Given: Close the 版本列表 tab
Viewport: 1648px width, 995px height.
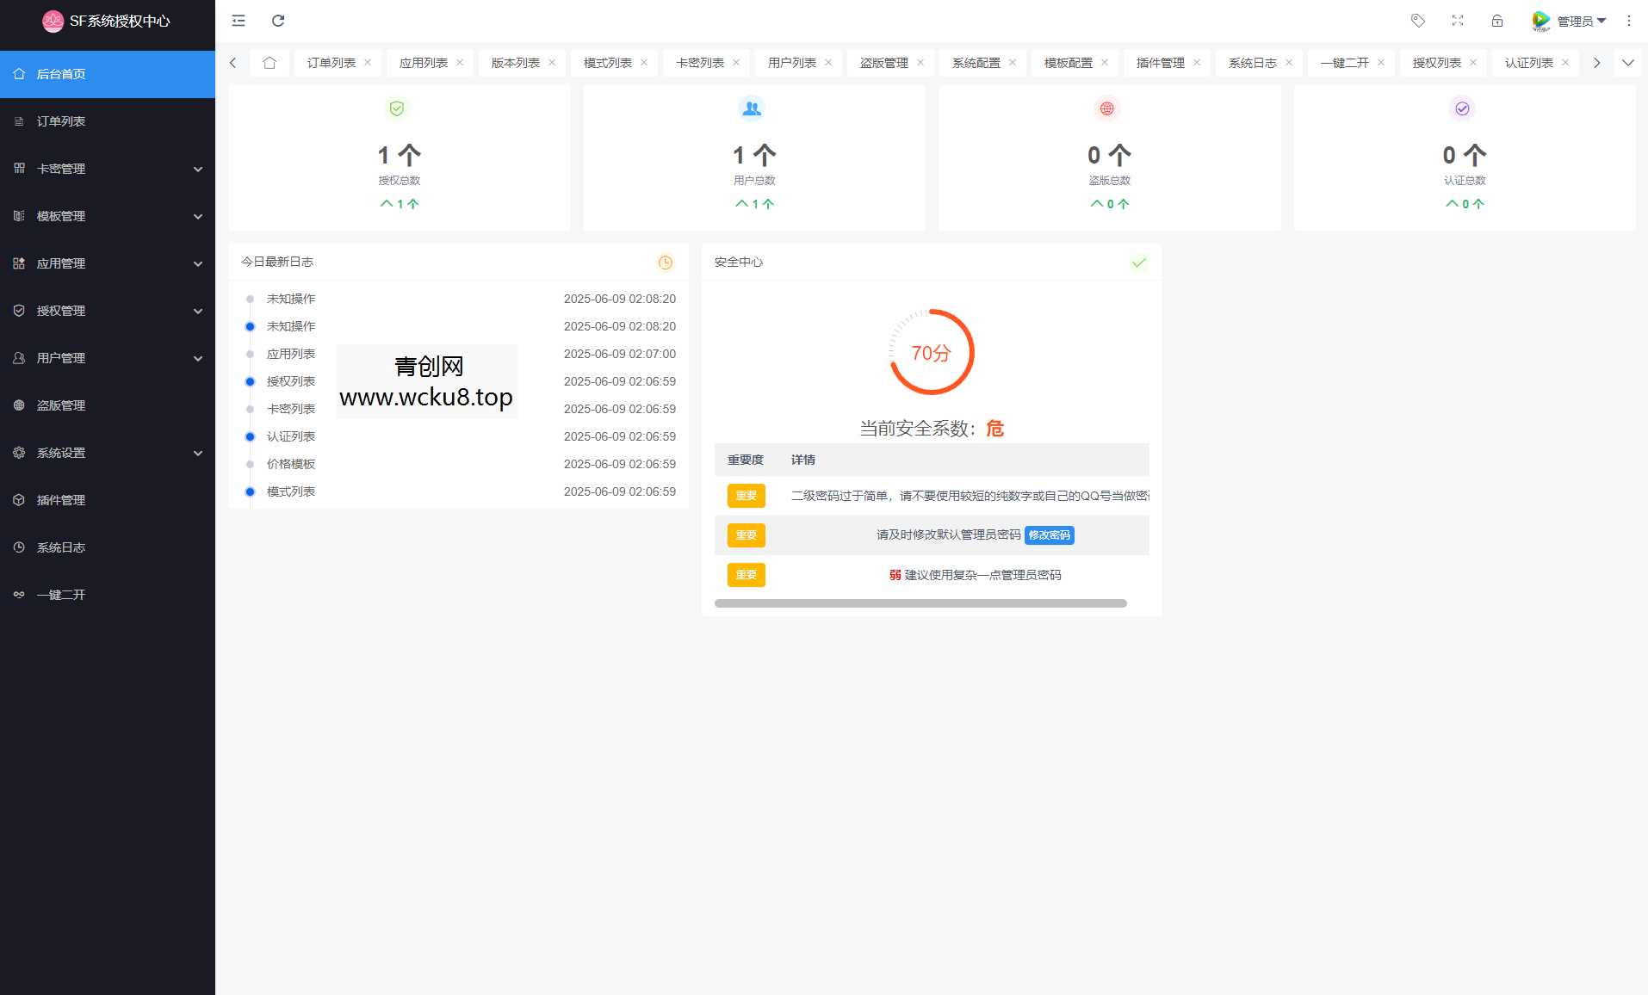Looking at the screenshot, I should [551, 62].
